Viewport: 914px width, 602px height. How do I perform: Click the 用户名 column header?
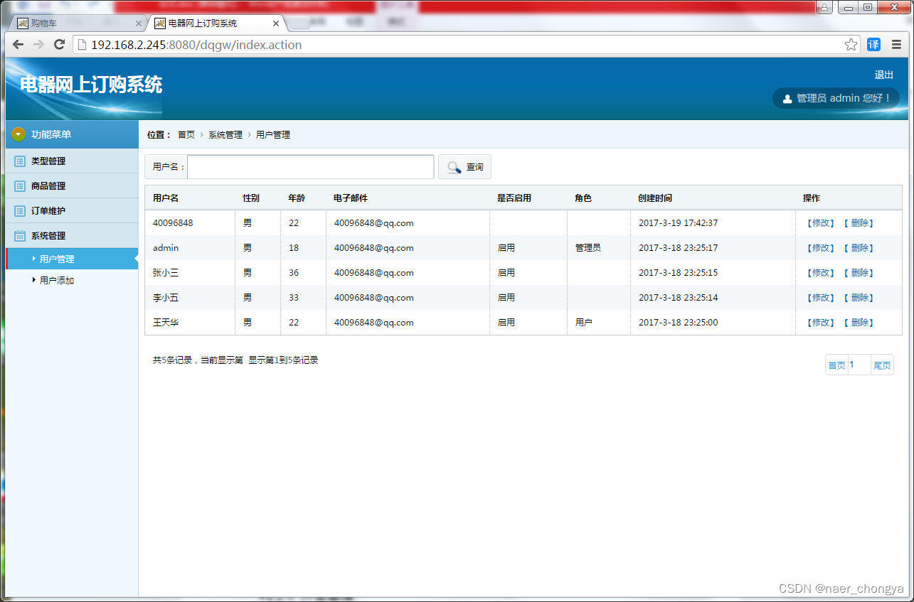tap(166, 198)
